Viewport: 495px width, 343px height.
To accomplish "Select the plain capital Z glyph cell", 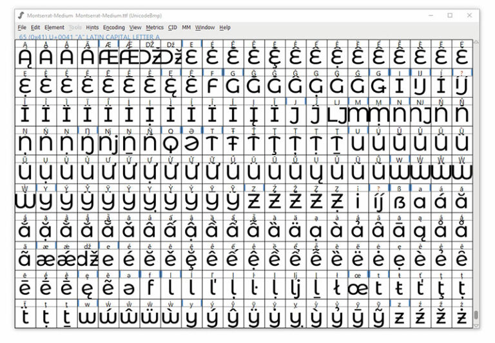I will [255, 199].
